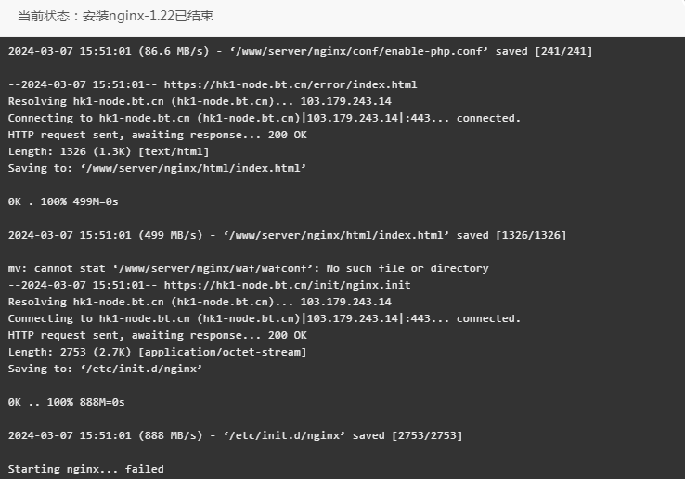Image resolution: width=685 pixels, height=479 pixels.
Task: Click the 'mv: cannot stat' error line
Action: click(248, 268)
